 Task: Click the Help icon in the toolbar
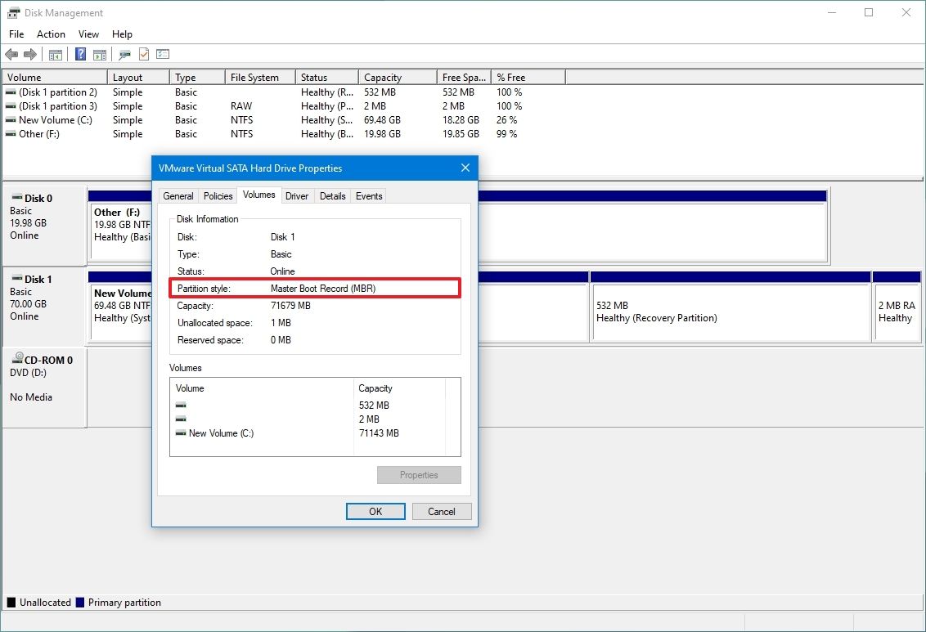click(x=79, y=54)
